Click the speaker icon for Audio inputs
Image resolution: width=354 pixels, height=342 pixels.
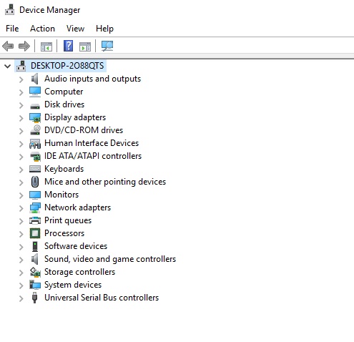click(35, 79)
